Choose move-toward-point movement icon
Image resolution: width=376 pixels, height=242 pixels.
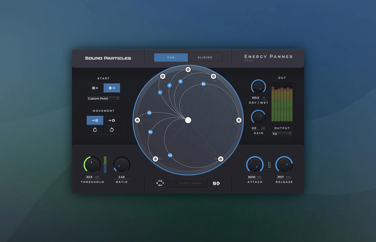pyautogui.click(x=112, y=120)
